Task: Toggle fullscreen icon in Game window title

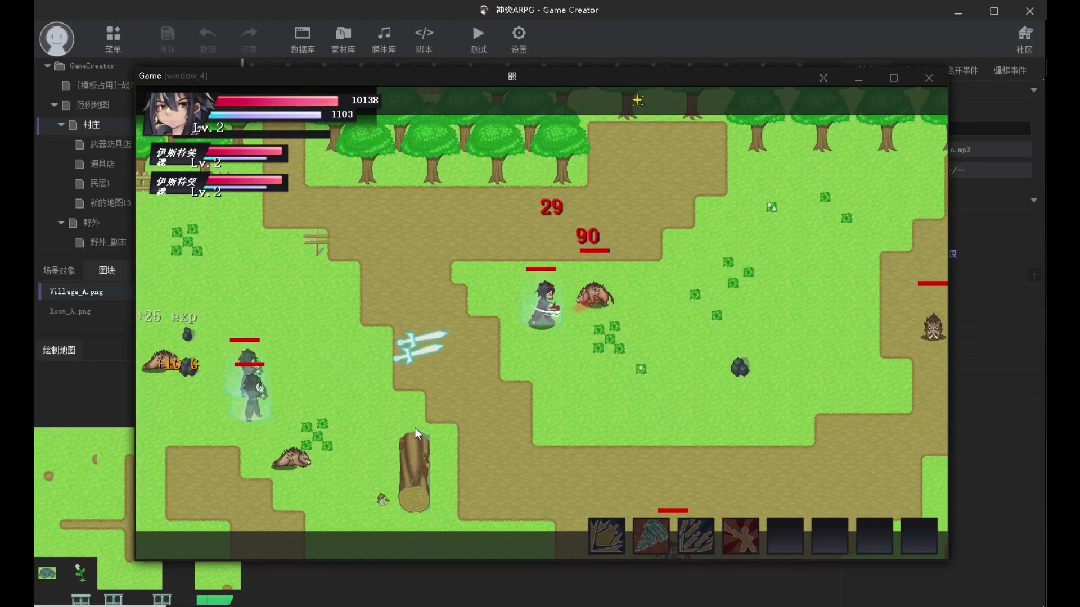Action: pyautogui.click(x=823, y=78)
